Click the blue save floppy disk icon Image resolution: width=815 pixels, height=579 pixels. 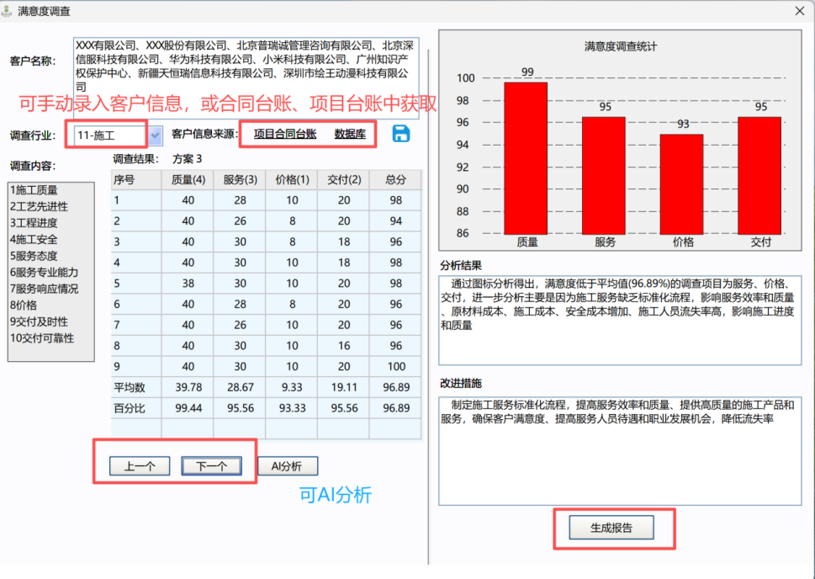pyautogui.click(x=400, y=134)
